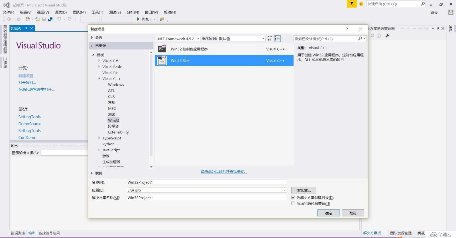Click the 取消 button
Image resolution: width=456 pixels, height=238 pixels.
[353, 213]
